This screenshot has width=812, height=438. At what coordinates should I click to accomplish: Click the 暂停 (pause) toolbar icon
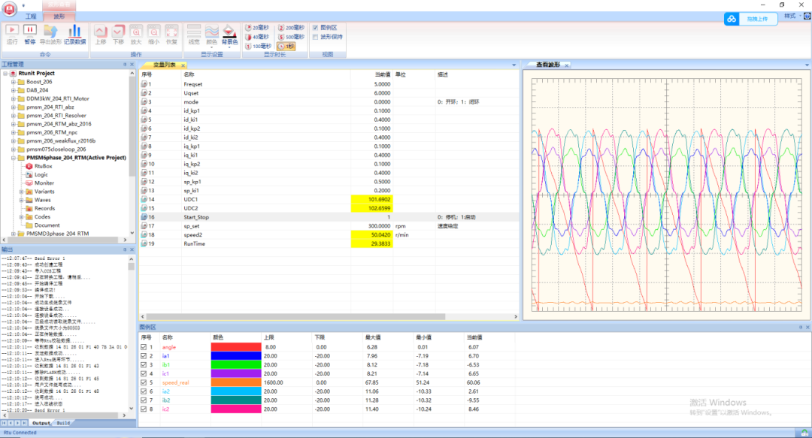coord(30,31)
